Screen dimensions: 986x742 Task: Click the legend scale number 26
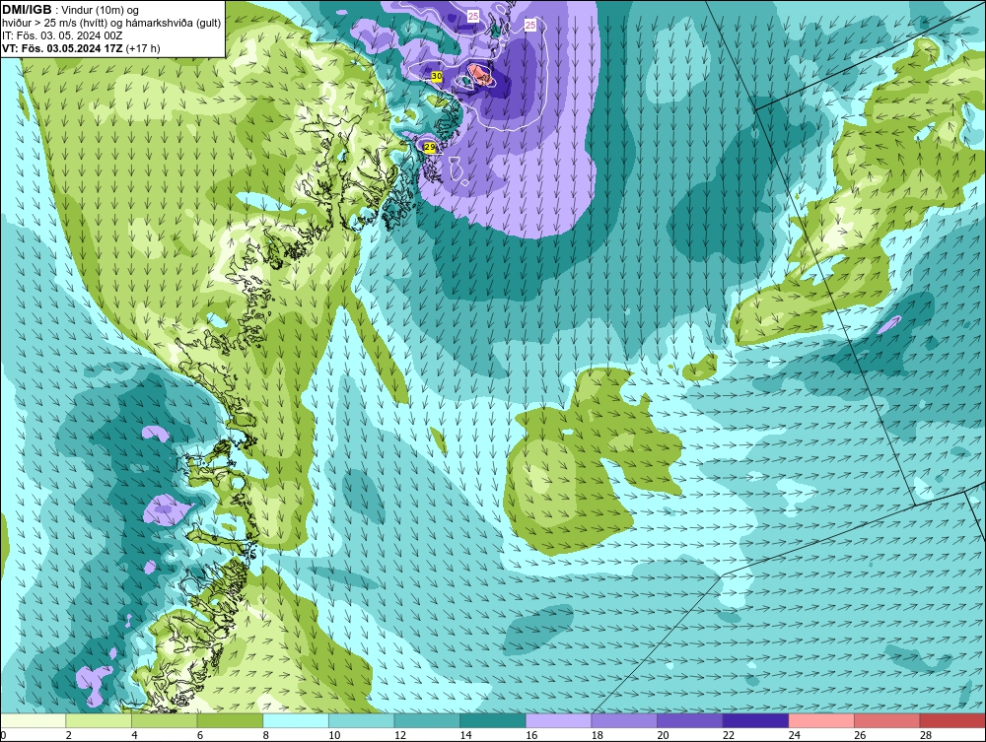860,736
